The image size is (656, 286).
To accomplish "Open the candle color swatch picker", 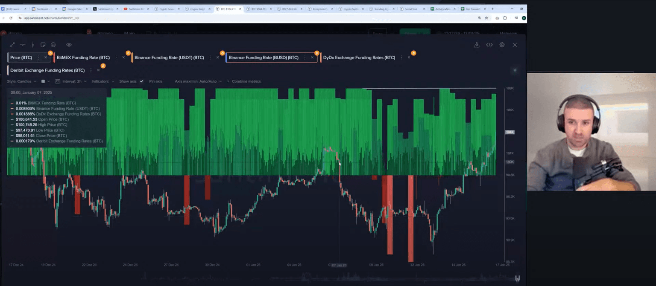I will tap(43, 81).
